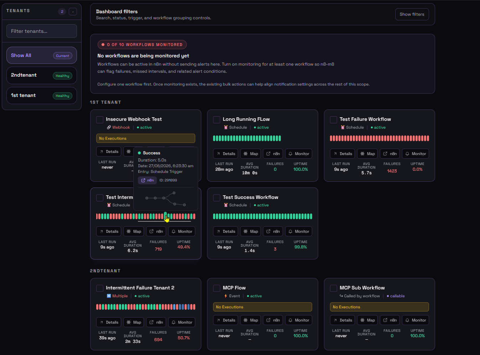The height and width of the screenshot is (355, 480).
Task: Select checkbox for Long Running FLow
Action: point(217,120)
